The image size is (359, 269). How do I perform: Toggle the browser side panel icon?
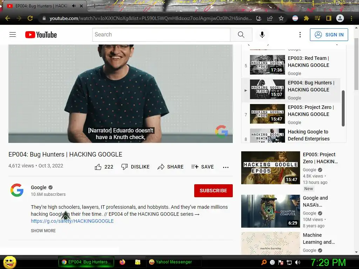click(329, 18)
